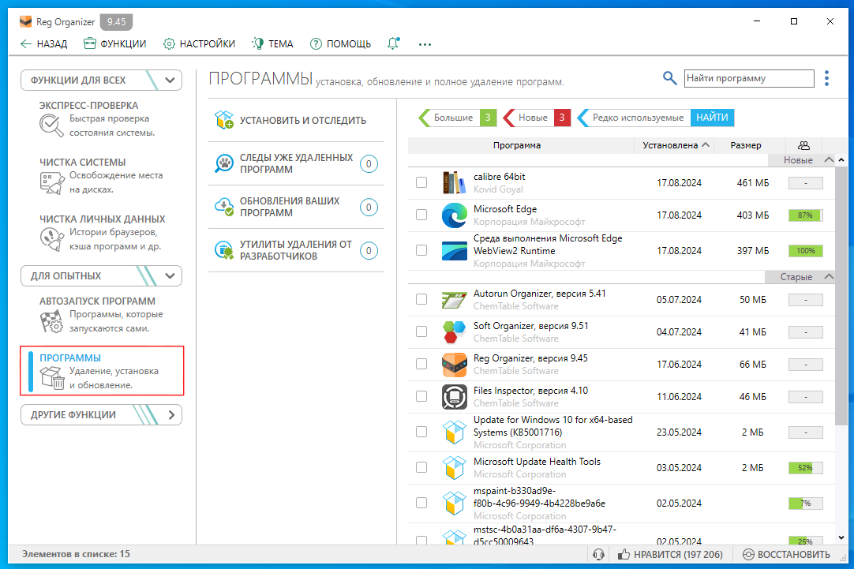854x569 pixels.
Task: Click the users column header icon
Action: (x=803, y=145)
